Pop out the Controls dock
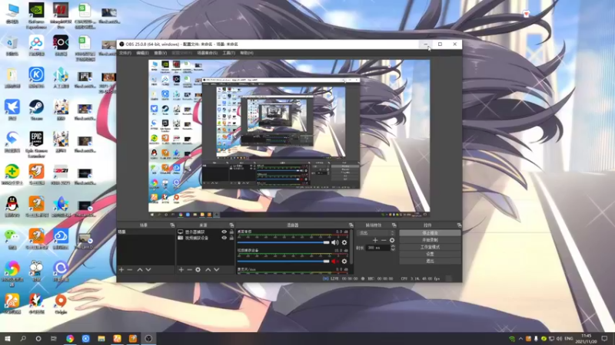615x345 pixels. (x=459, y=225)
